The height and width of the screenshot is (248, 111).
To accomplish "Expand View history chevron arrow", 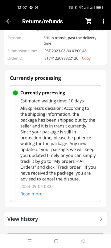I will (101, 219).
